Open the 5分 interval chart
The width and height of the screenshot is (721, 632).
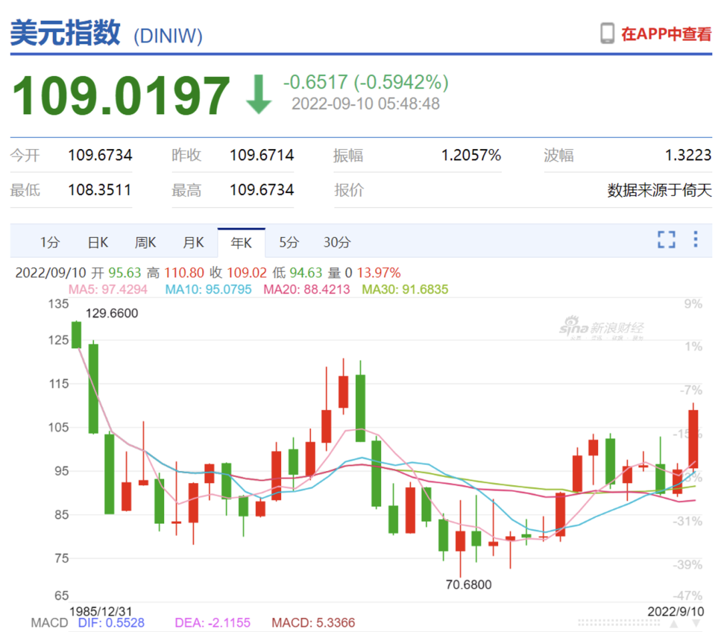coord(288,243)
